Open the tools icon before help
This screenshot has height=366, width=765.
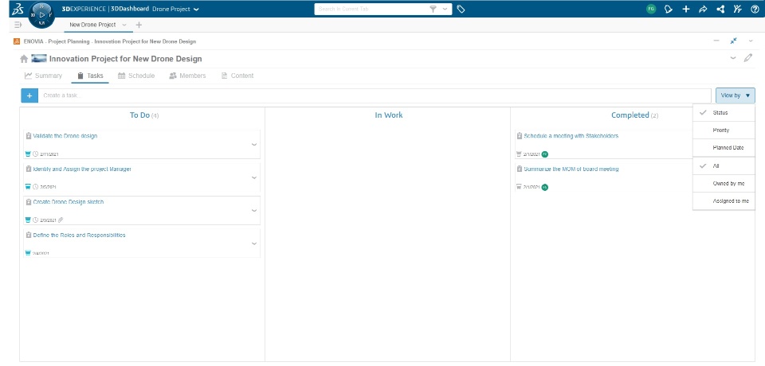point(737,9)
